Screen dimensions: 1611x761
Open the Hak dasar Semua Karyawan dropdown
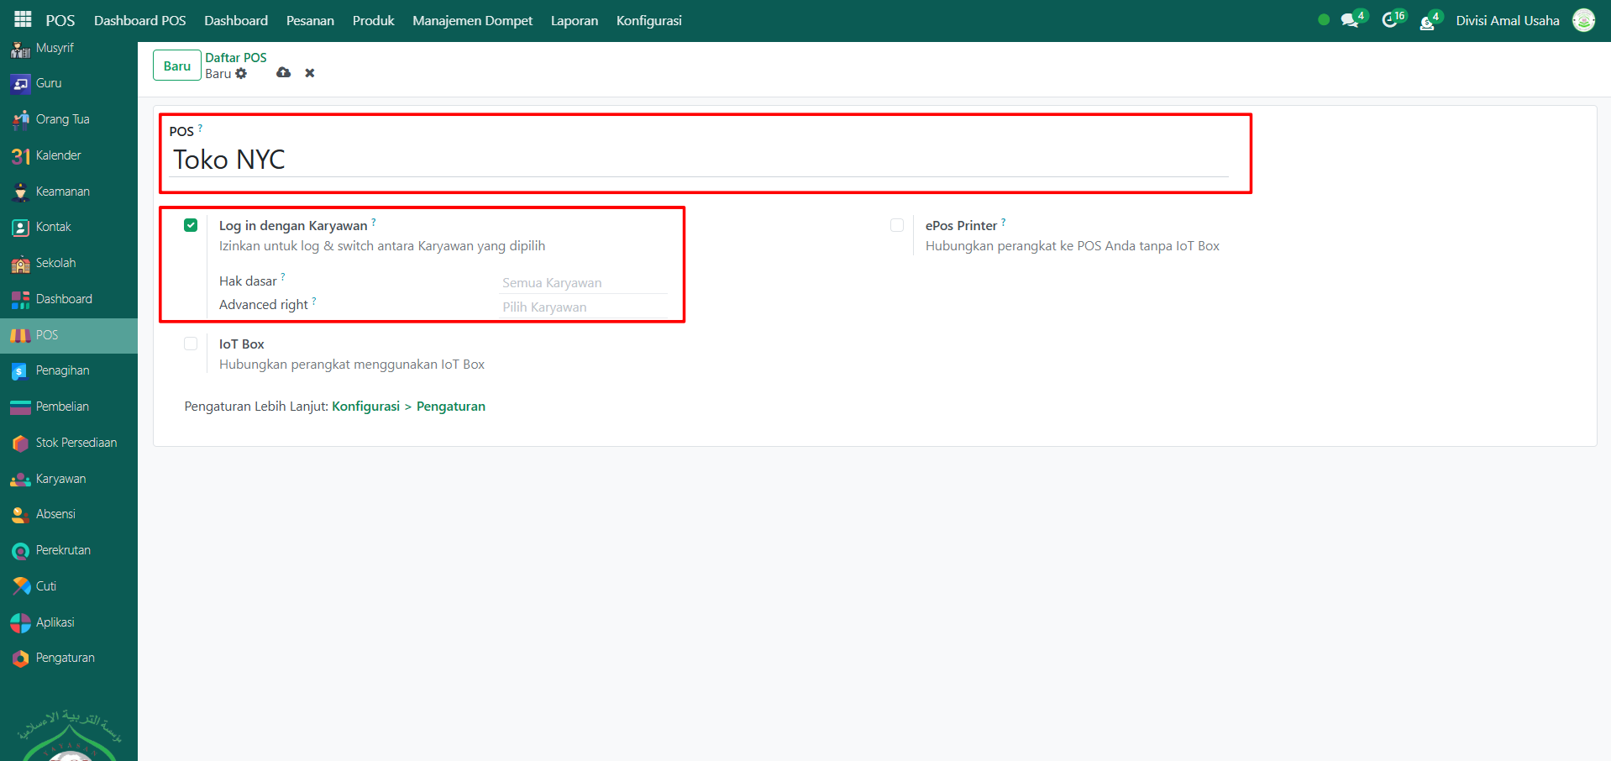583,283
